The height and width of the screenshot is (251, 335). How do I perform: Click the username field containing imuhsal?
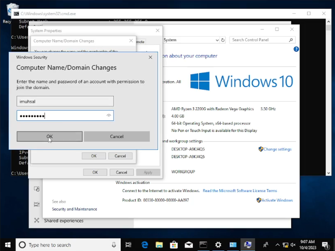pyautogui.click(x=65, y=101)
